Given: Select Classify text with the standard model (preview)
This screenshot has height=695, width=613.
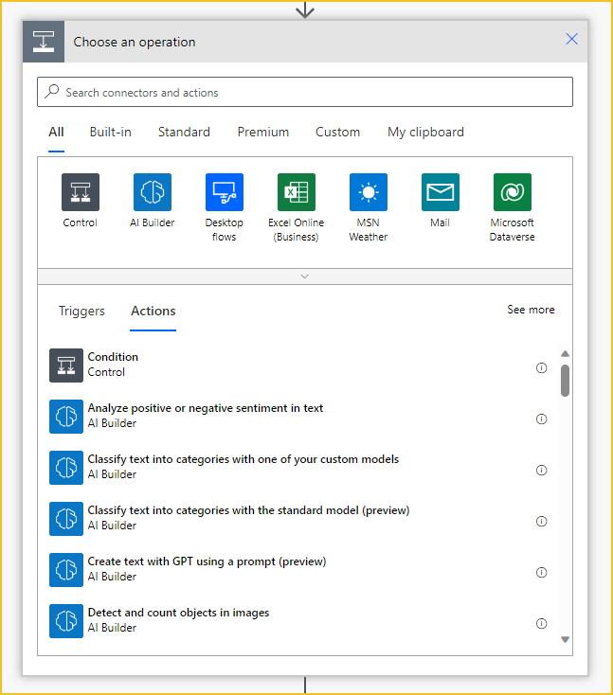Looking at the screenshot, I should tap(299, 519).
